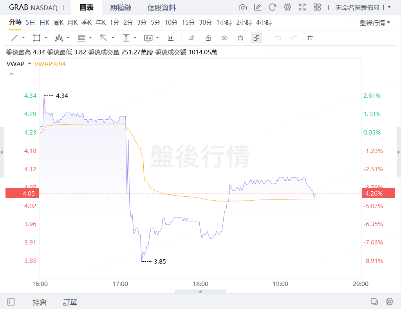Select the 月K timeframe
Viewport: 401px width, 309px height.
click(72, 23)
